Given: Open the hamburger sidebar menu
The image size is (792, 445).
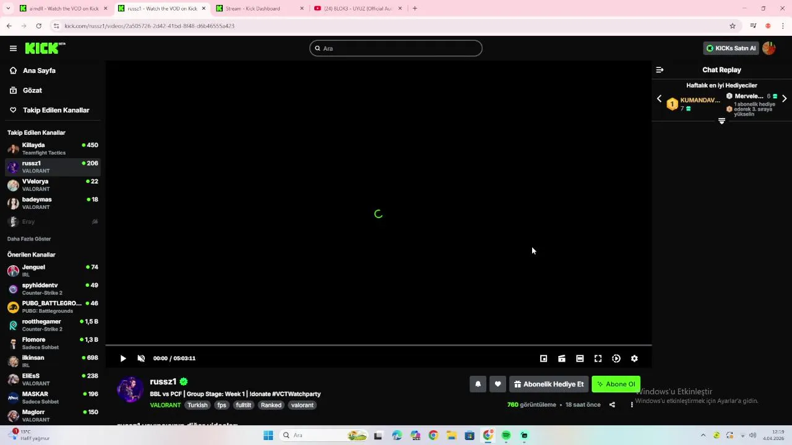Looking at the screenshot, I should (x=13, y=48).
